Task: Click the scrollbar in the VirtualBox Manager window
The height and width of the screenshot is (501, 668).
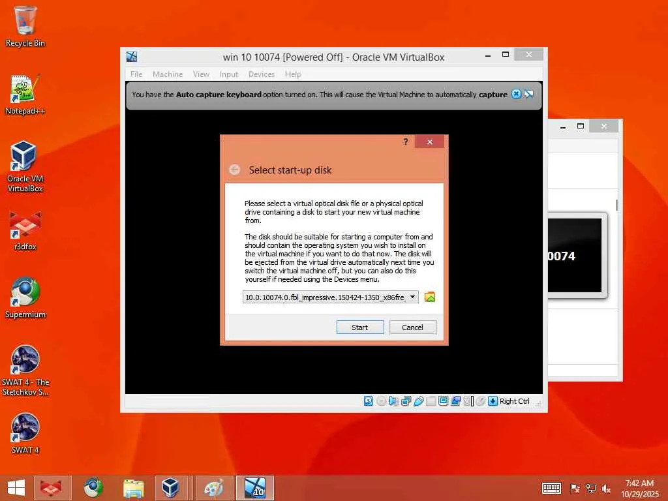Action: 617,205
